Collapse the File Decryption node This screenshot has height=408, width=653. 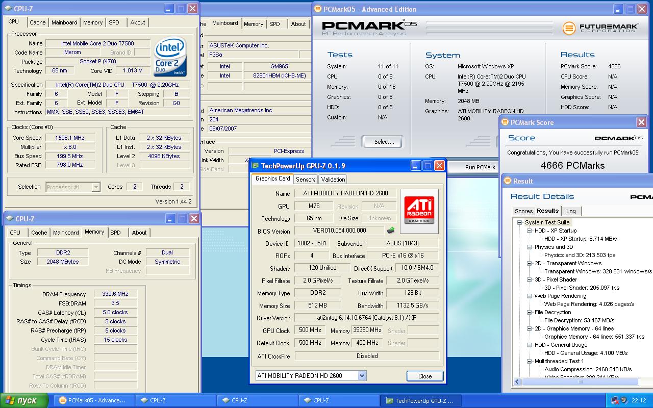530,312
